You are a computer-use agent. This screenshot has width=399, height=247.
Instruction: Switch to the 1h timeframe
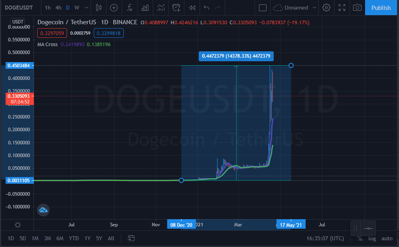pos(47,8)
